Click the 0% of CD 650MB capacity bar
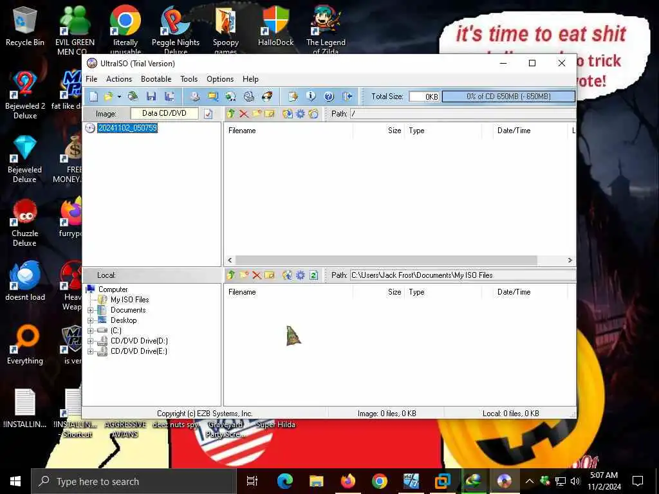 click(508, 96)
